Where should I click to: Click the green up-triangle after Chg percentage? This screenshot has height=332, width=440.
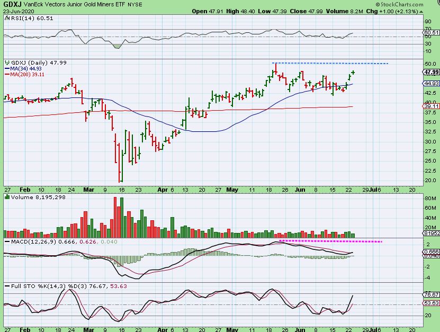[x=421, y=12]
